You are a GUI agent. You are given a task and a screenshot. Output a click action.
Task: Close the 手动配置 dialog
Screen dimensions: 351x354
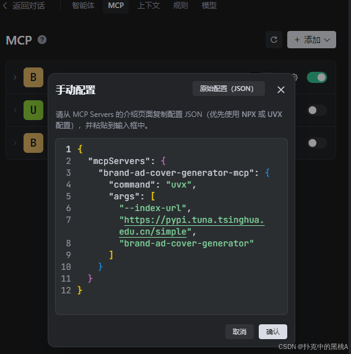pyautogui.click(x=281, y=90)
